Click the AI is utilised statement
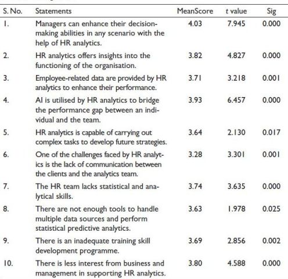This screenshot has height=279, width=288. click(97, 110)
